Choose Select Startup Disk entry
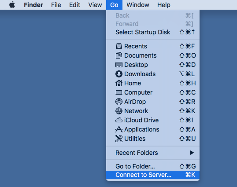Viewport: 237px width, 187px height. point(153,32)
